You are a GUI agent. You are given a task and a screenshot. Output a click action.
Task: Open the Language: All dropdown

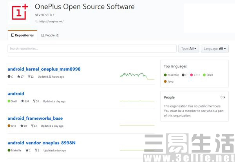(x=215, y=49)
